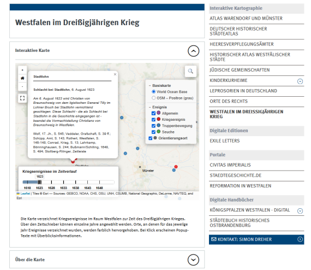Screen dimensions: 311x270
Task: Zoom in on the map
Action: coord(22,70)
